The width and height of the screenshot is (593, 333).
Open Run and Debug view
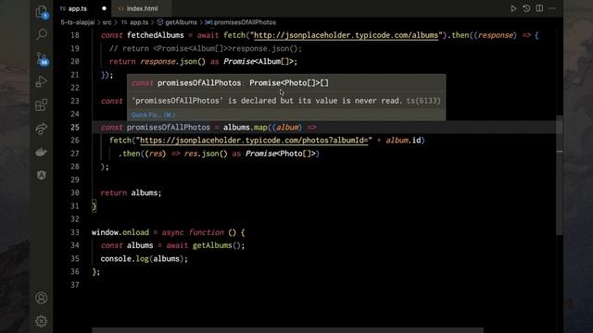42,81
